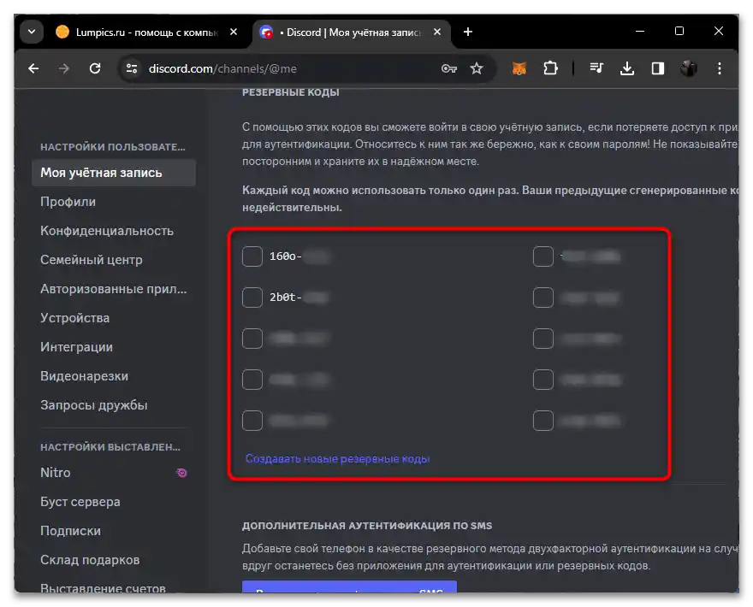Open a new browser tab
This screenshot has height=607, width=753.
(x=468, y=32)
